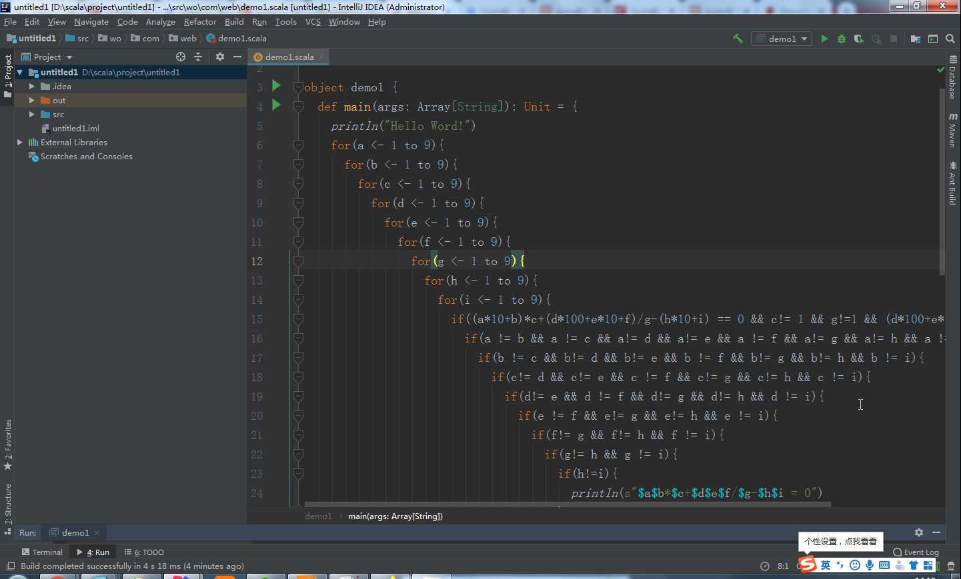Click Sogou voice input microphone icon

[x=870, y=565]
